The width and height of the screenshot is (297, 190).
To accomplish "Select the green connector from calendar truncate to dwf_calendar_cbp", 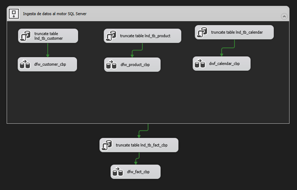I will (x=228, y=48).
